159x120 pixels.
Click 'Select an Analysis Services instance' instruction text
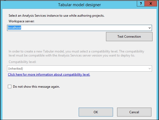pos(57,16)
